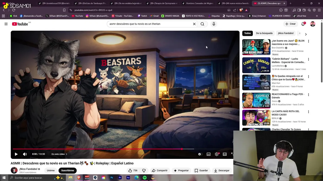Open the "Cabrón Bárbaro" video thumbnail
323x181 pixels.
click(x=256, y=65)
